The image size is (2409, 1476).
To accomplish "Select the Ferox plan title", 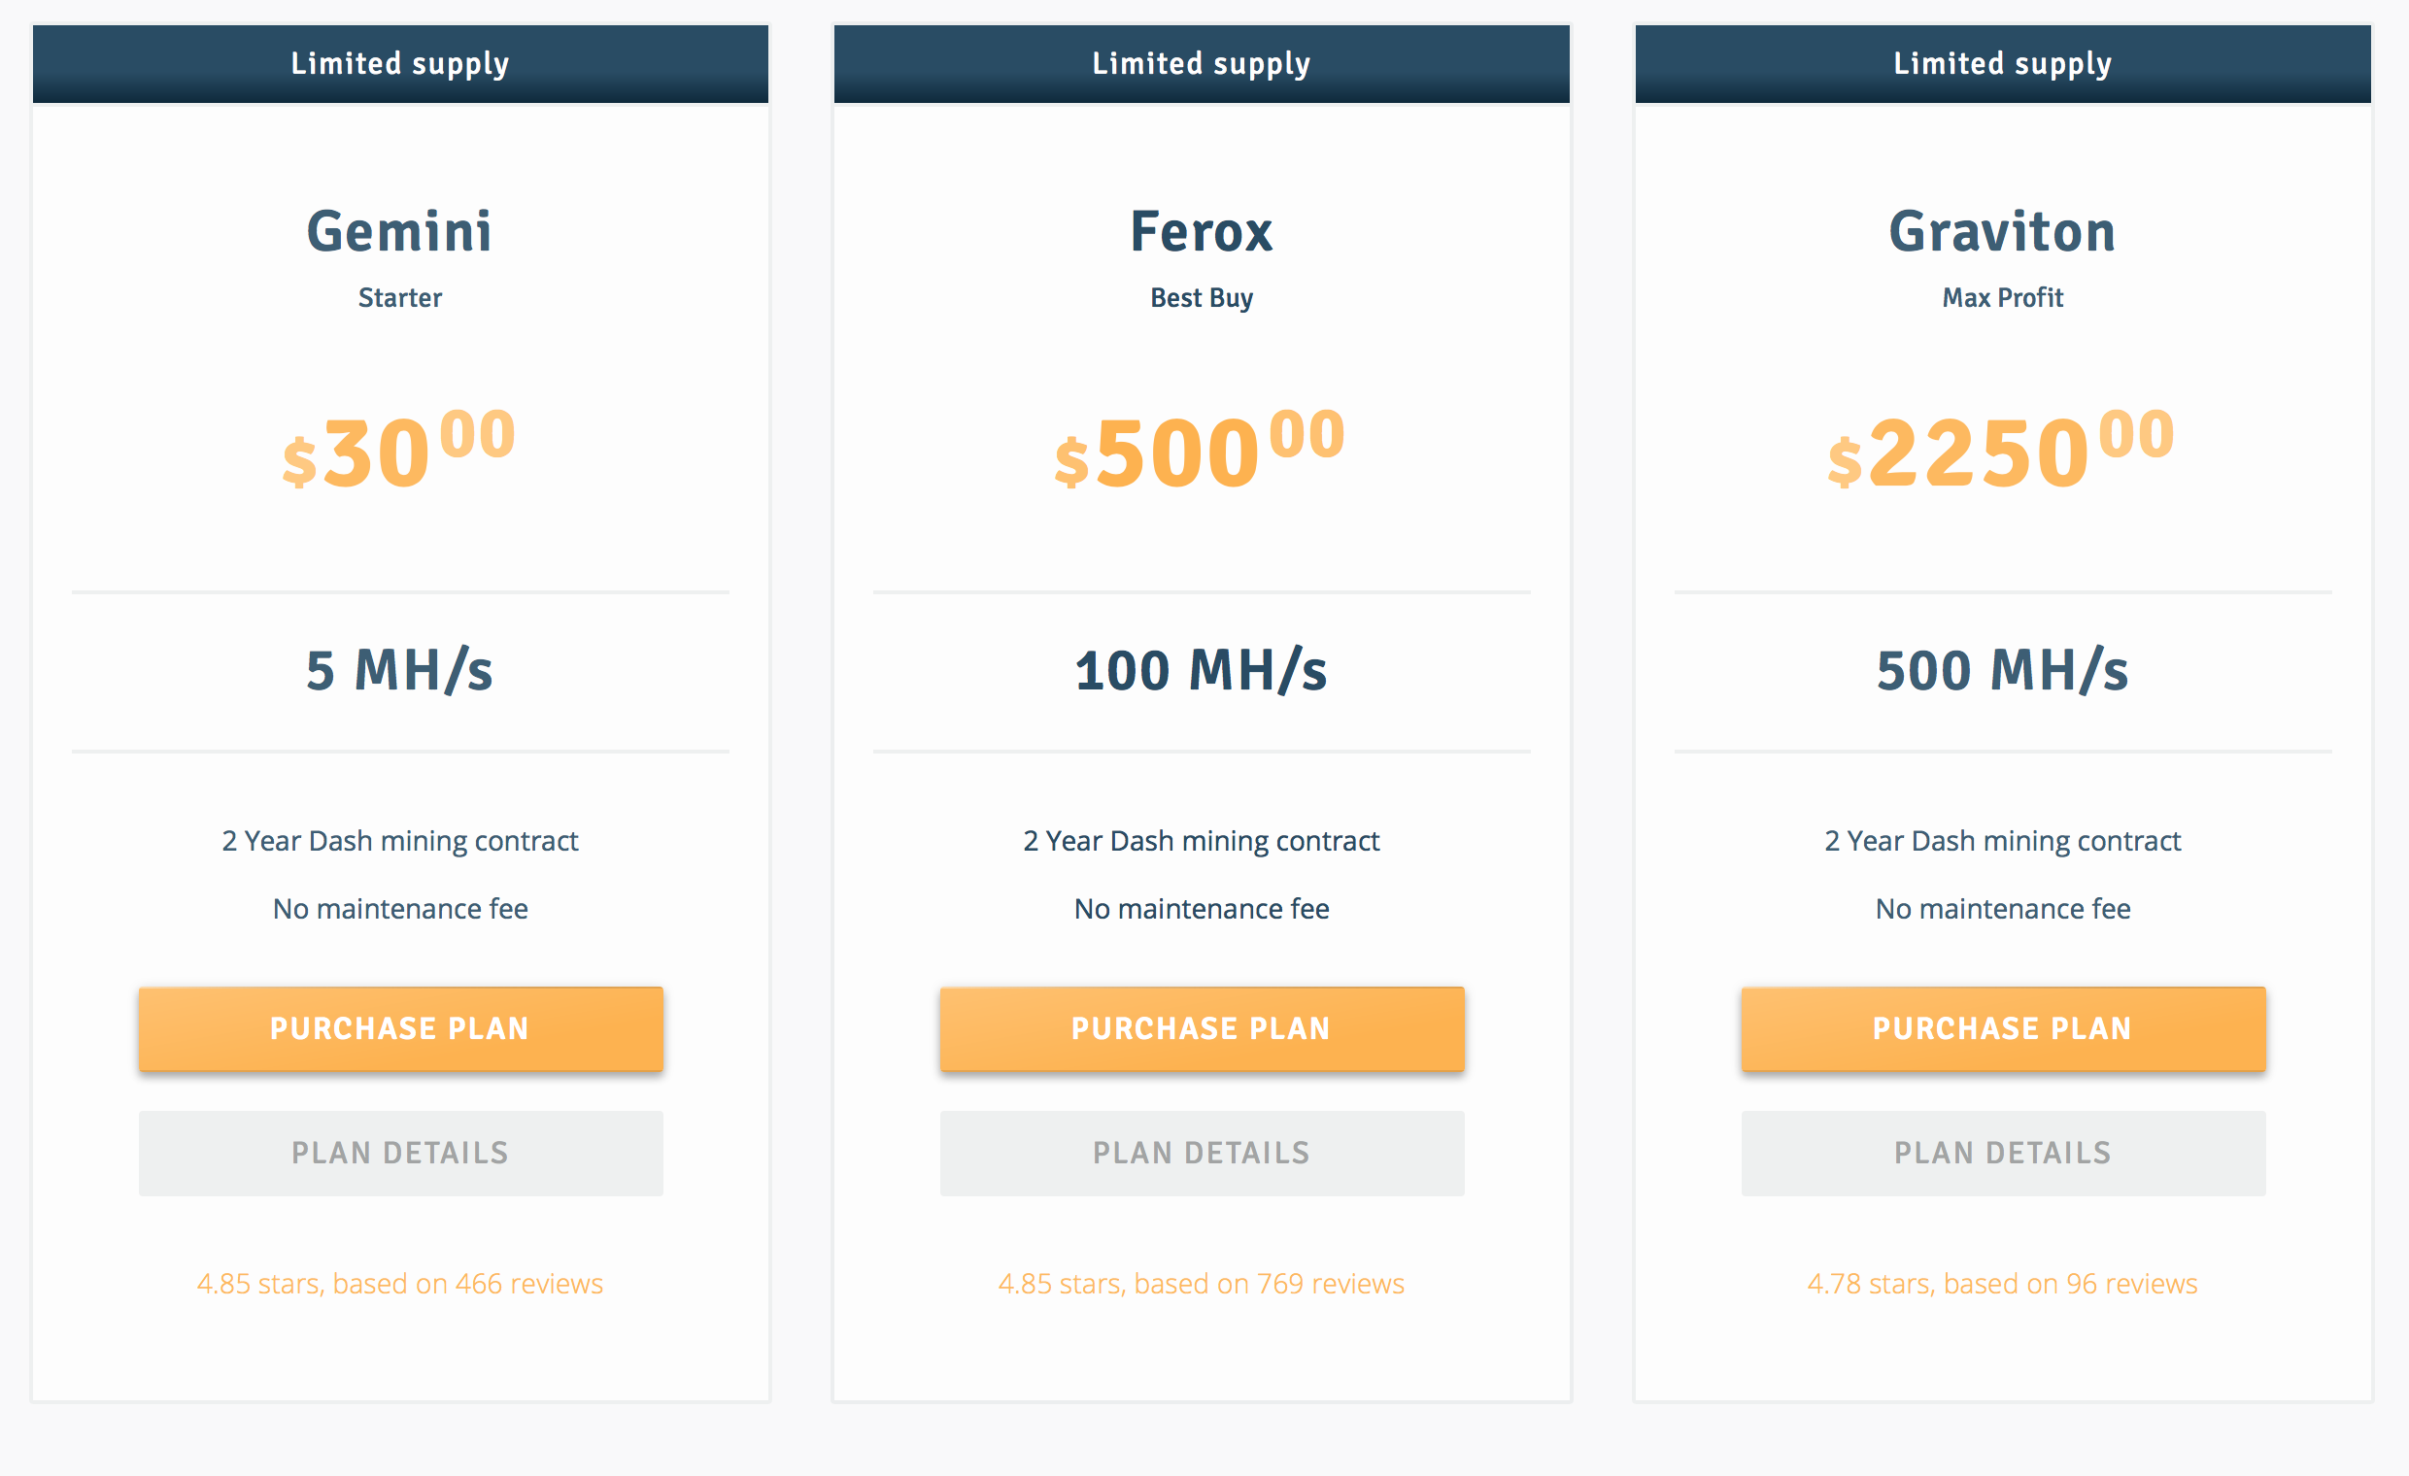I will (x=1202, y=232).
